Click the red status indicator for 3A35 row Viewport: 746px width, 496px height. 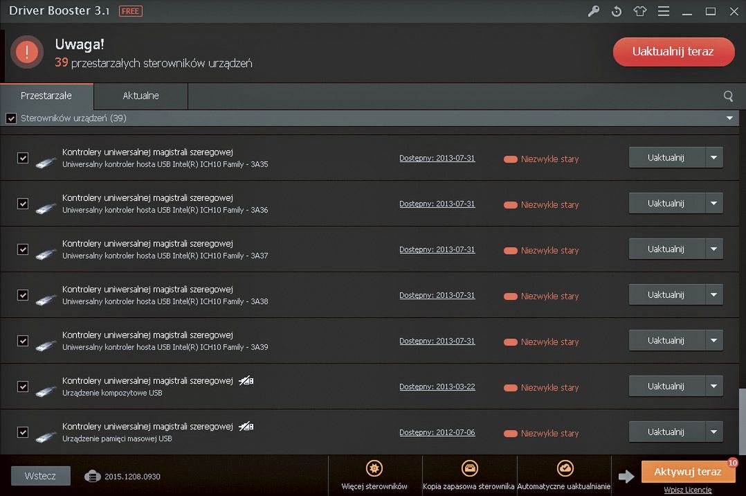[x=511, y=159]
